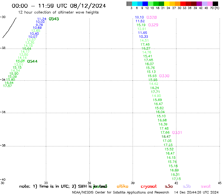Click the '70 (ft)' scale label
Image resolution: width=222 pixels, height=195 pixels.
pos(214,8)
